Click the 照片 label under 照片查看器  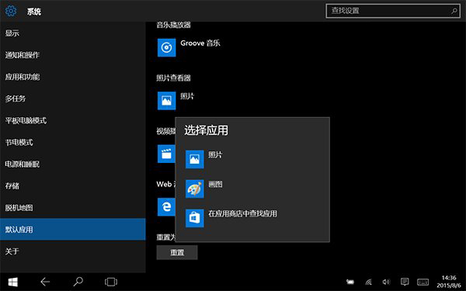point(187,96)
